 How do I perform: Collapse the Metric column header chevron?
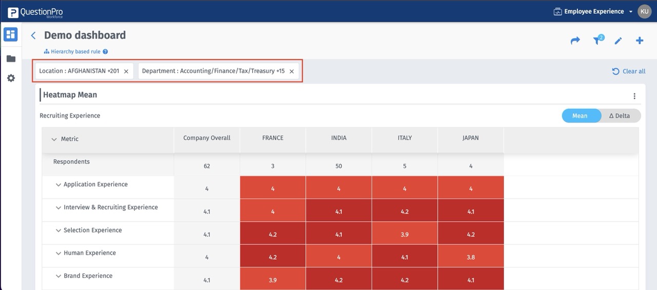(54, 139)
